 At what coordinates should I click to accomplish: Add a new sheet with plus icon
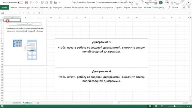pyautogui.click(x=37, y=103)
